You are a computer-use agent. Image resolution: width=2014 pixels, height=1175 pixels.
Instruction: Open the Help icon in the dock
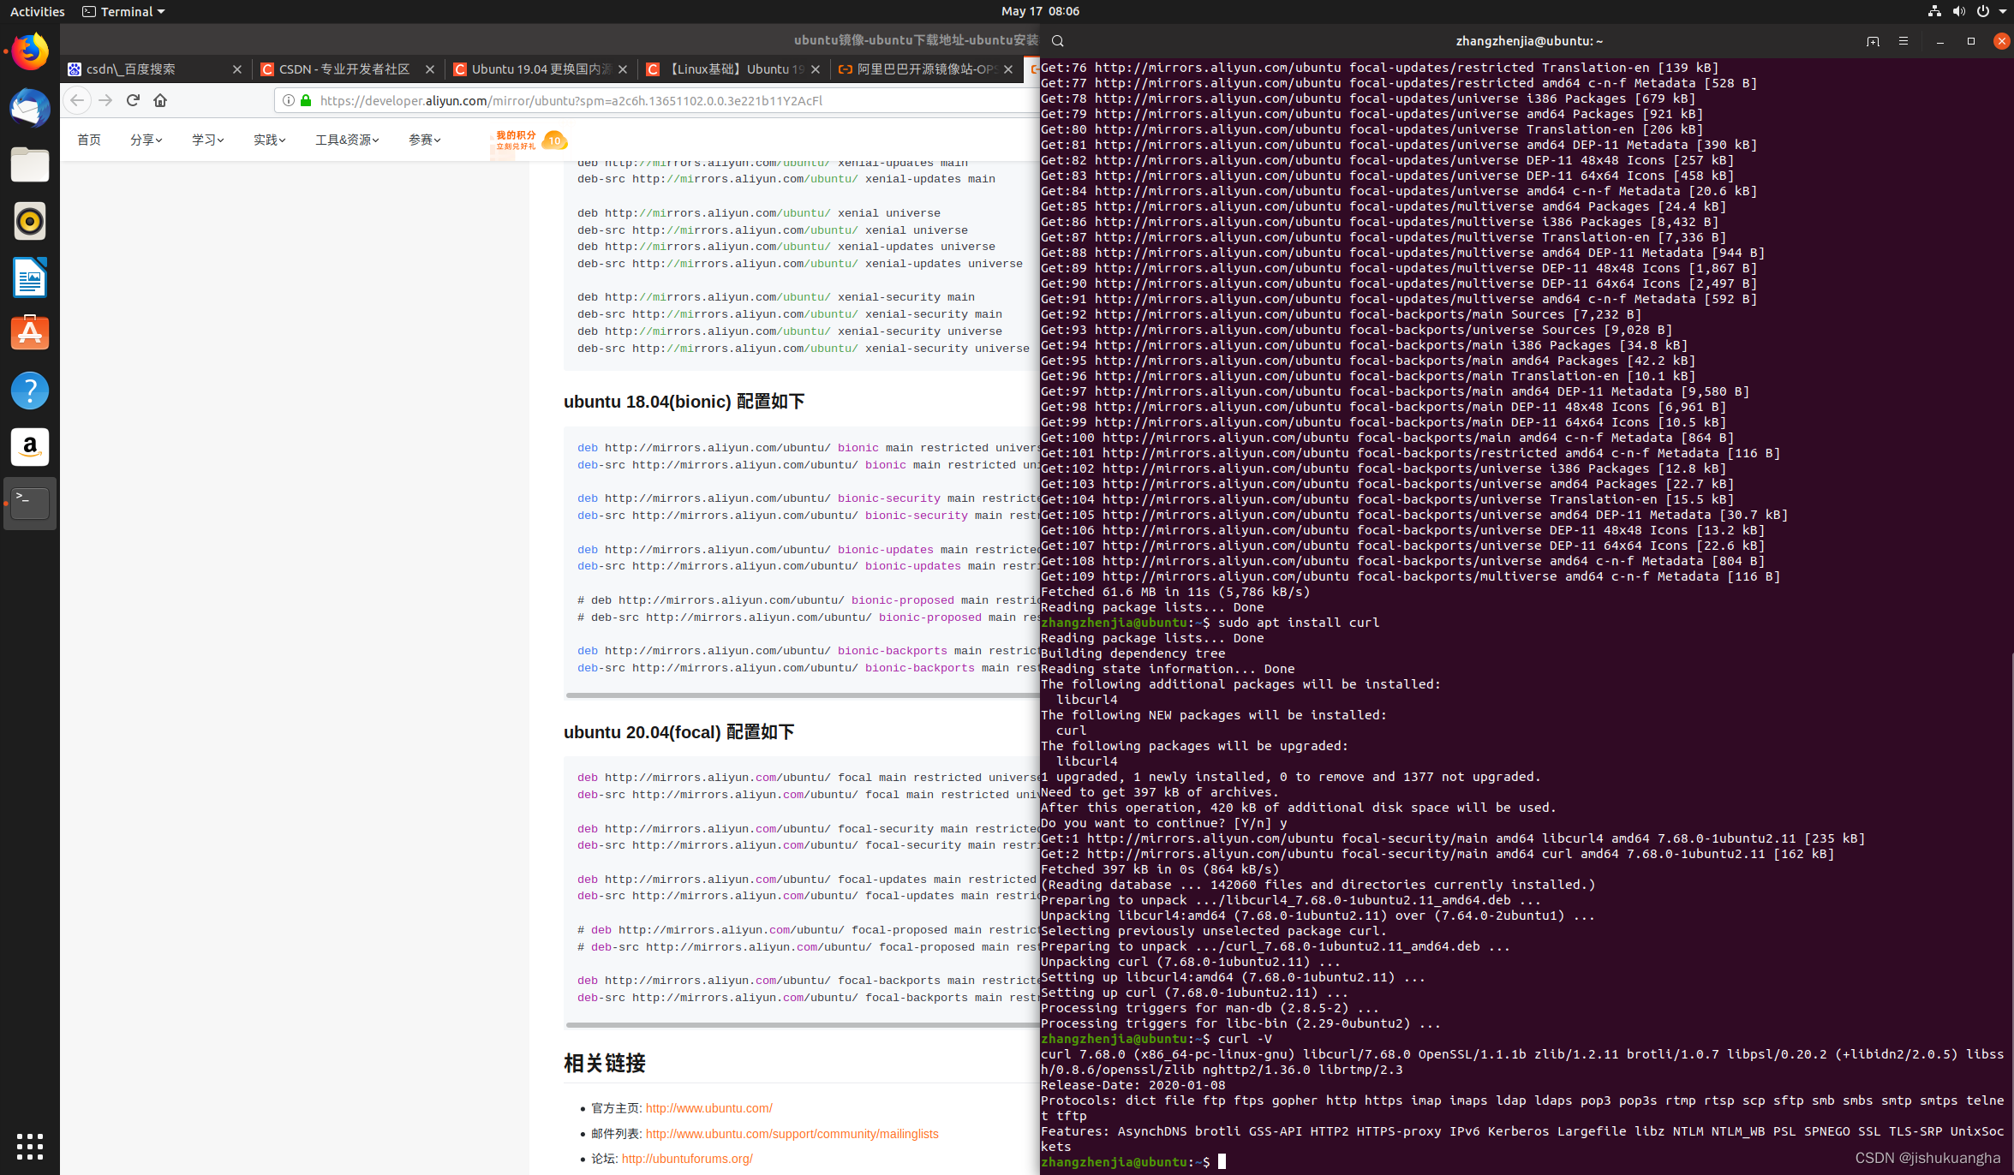coord(30,391)
